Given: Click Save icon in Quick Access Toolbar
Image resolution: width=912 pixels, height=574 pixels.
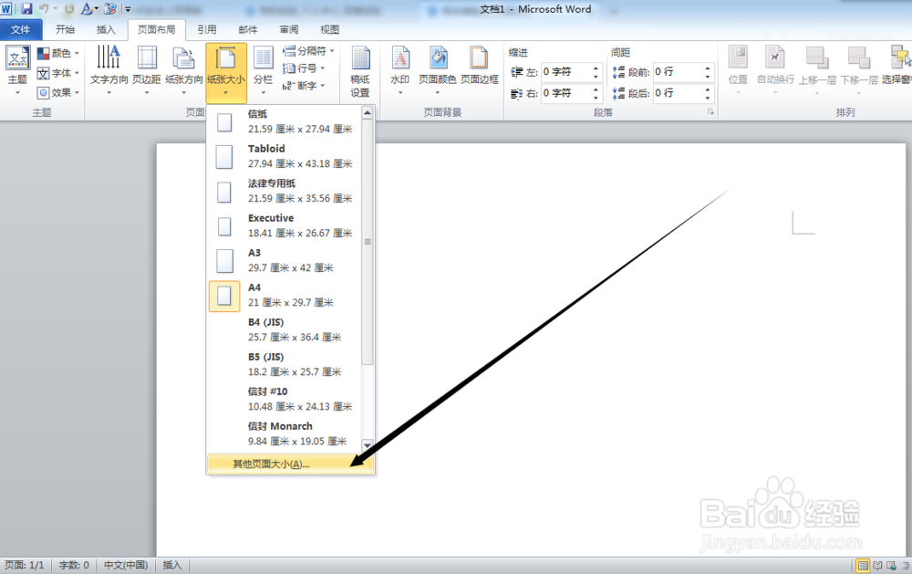Looking at the screenshot, I should pyautogui.click(x=26, y=9).
